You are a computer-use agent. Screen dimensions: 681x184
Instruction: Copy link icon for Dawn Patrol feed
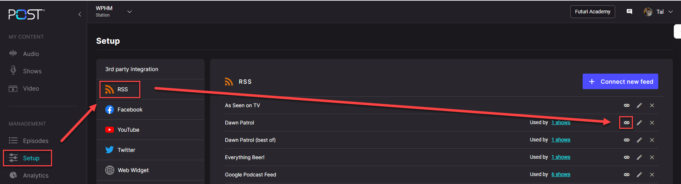626,123
